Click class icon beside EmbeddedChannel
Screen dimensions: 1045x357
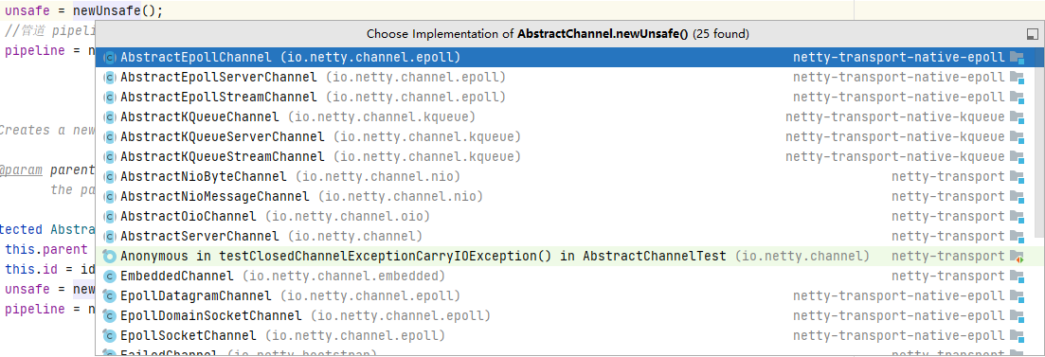tap(109, 276)
